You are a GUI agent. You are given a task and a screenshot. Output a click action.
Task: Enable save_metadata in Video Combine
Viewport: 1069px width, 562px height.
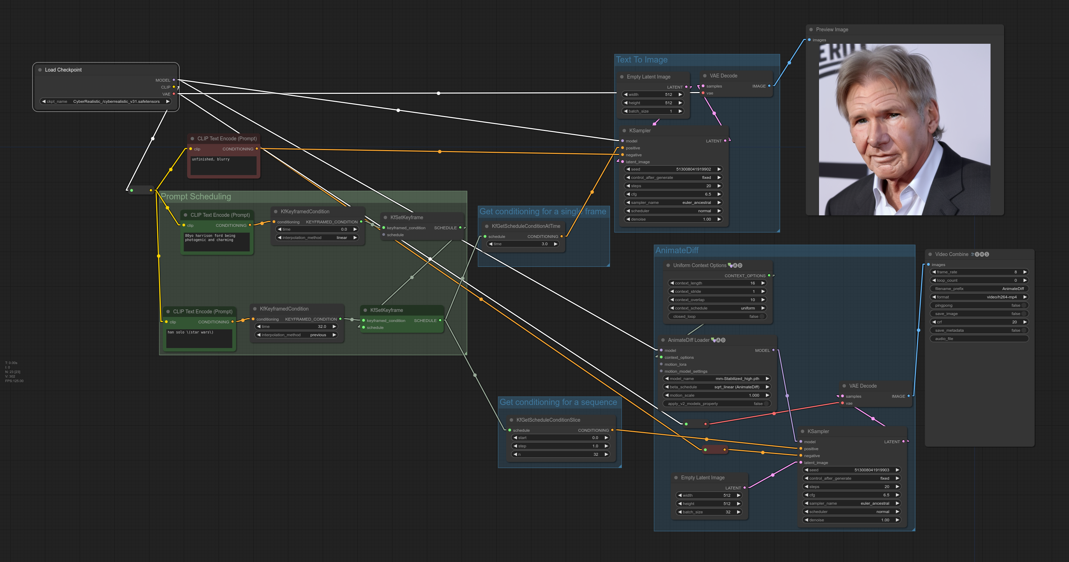click(x=1024, y=330)
